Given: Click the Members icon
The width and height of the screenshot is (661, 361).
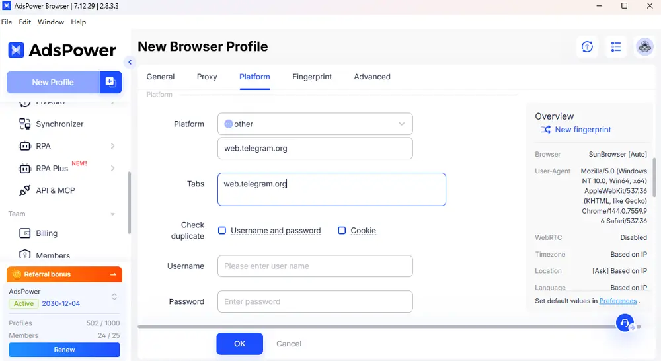Looking at the screenshot, I should point(25,255).
